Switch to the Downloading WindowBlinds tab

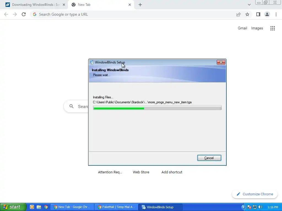(x=34, y=5)
